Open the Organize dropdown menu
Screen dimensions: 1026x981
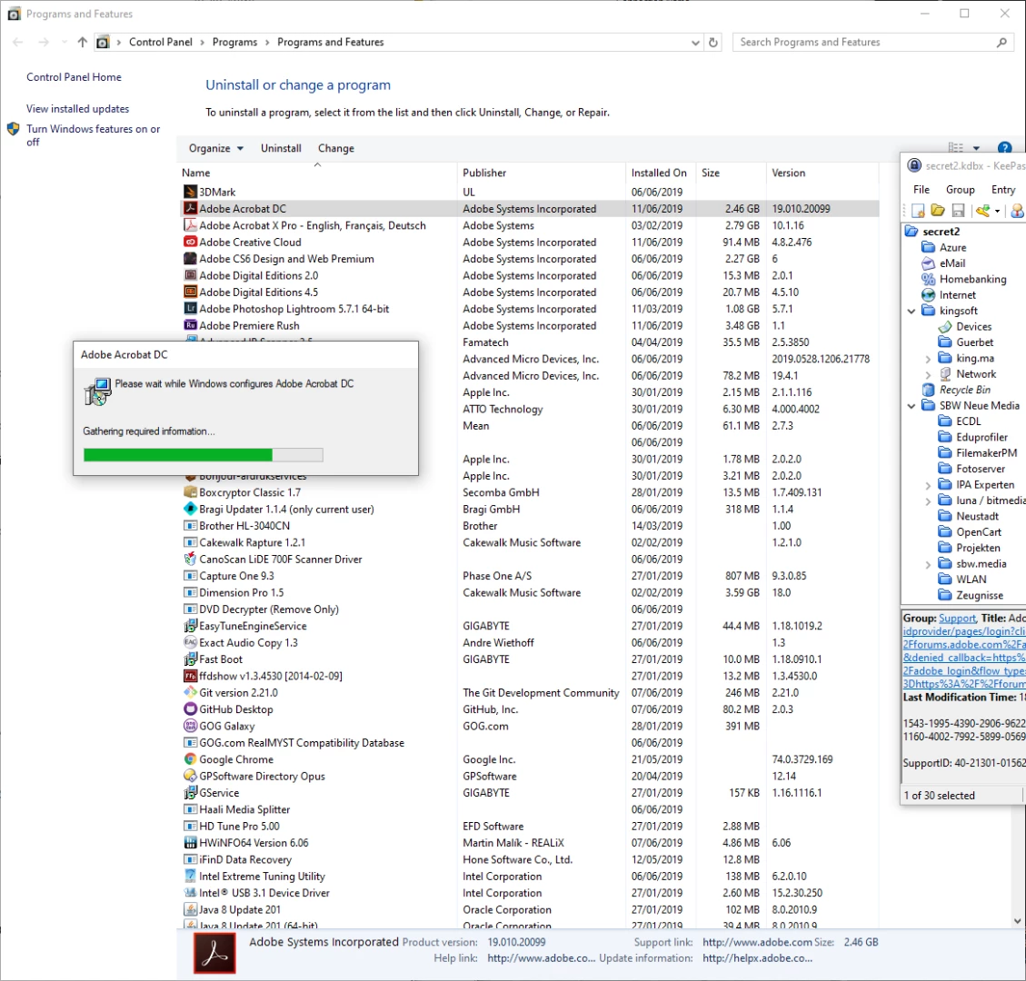[x=216, y=148]
